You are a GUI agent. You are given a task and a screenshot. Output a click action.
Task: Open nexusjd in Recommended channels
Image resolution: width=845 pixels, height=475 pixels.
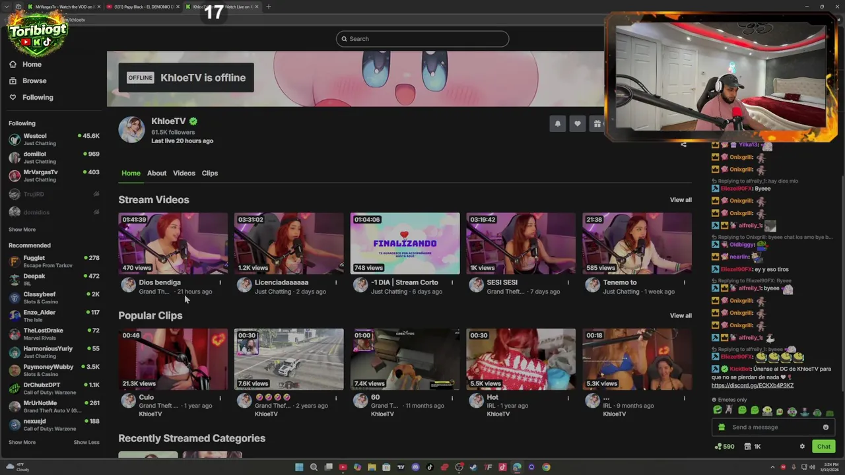coord(53,424)
